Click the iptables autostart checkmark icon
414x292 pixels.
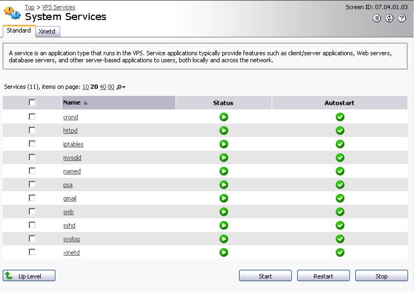[x=340, y=144]
